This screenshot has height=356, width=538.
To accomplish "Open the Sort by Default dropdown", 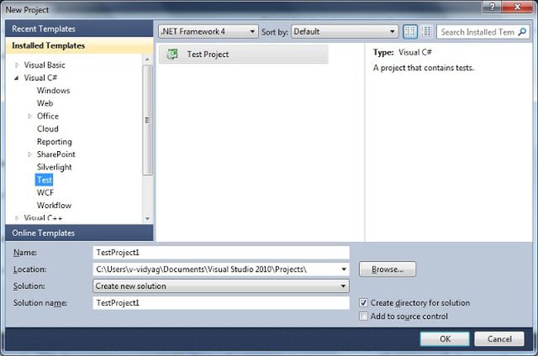I will click(345, 32).
